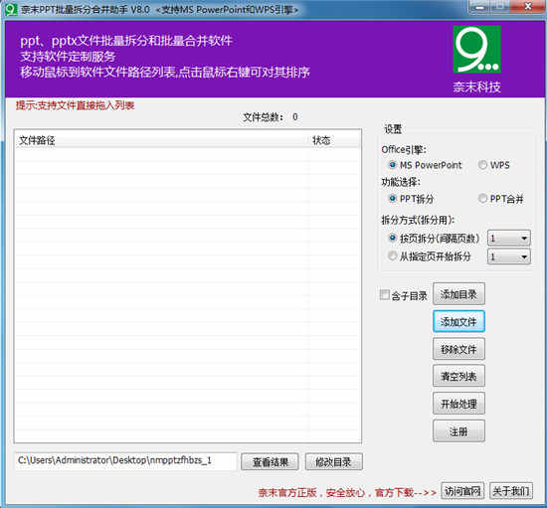Screen dimensions: 547x508
Task: Open official site via 访问官网 button
Action: tap(462, 491)
